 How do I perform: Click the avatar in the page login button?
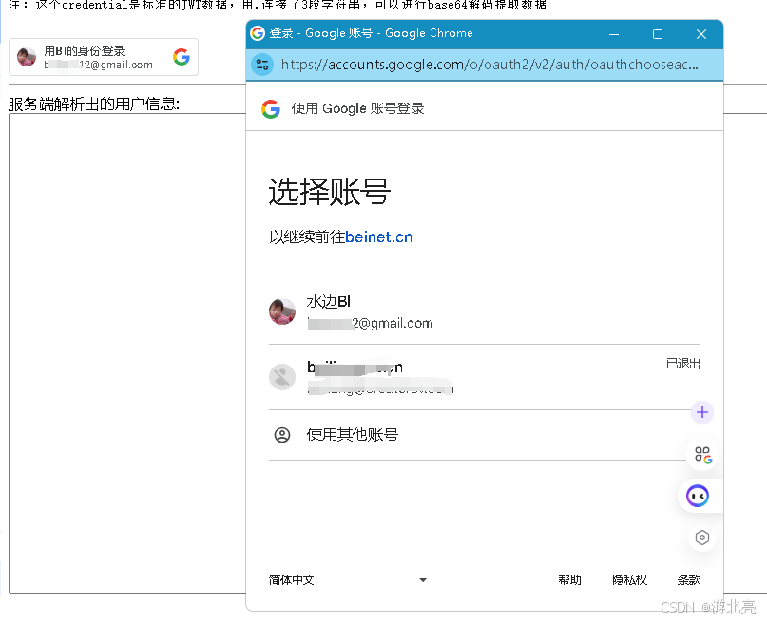27,57
